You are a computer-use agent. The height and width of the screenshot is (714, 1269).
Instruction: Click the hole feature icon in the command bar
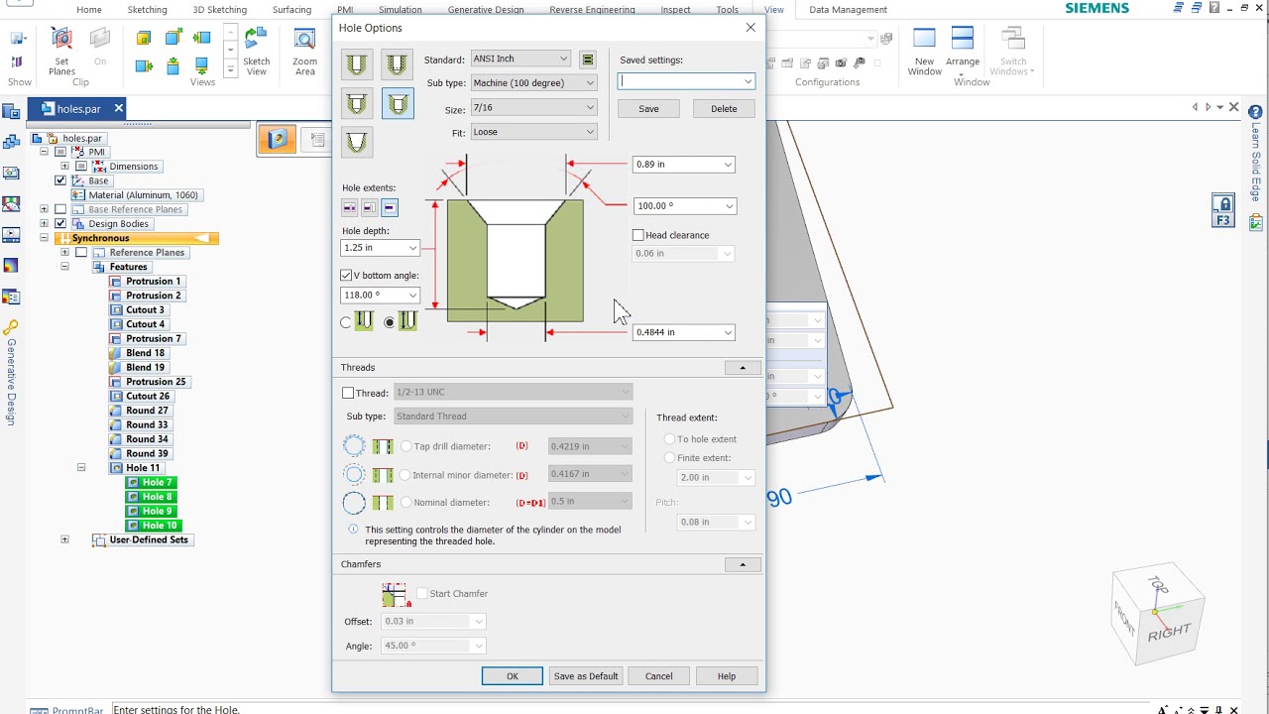pos(278,140)
